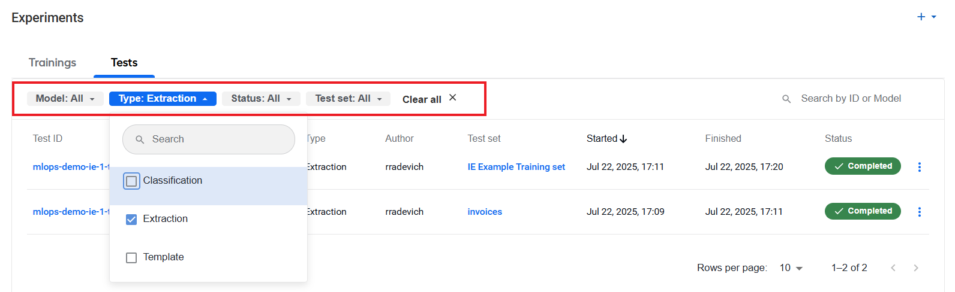Screen dimensions: 955x292
Task: Check the Classification checkbox
Action: tap(131, 181)
